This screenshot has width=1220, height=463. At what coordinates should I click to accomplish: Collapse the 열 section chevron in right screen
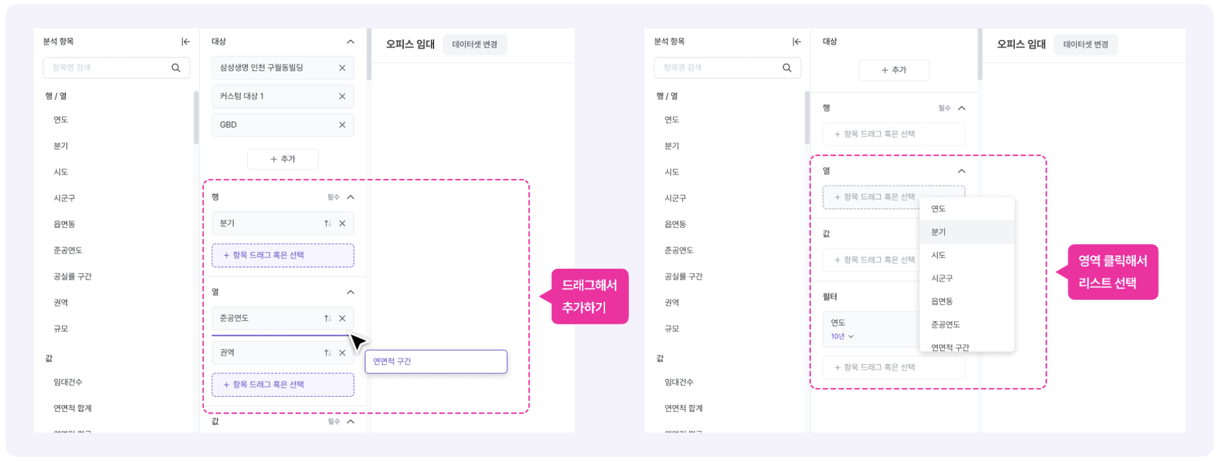point(962,171)
